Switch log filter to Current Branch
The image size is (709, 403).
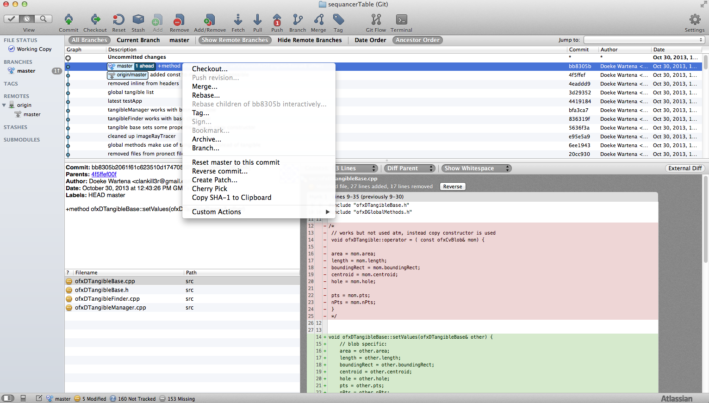[138, 40]
